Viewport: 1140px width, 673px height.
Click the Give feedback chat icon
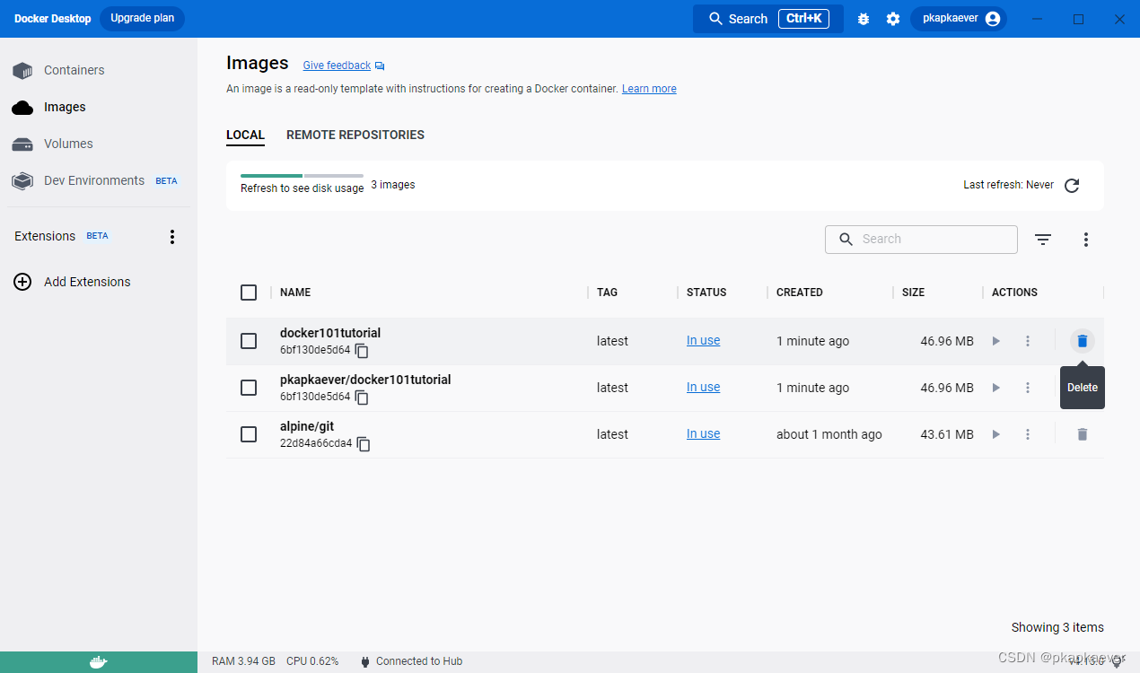380,66
